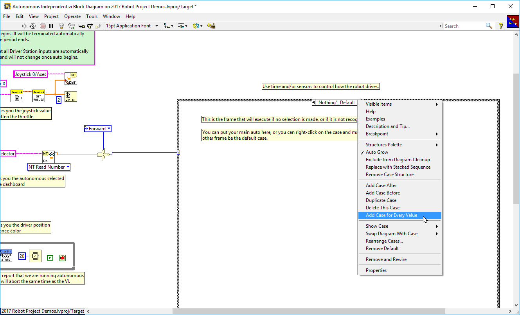The height and width of the screenshot is (315, 520).
Task: Open the Distribute Objects dropdown
Action: 183,26
